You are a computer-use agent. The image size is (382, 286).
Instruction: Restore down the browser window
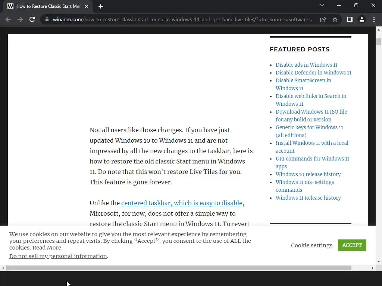coord(356,5)
